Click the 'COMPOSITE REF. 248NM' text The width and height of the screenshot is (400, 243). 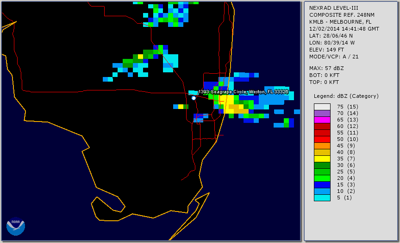(342, 15)
